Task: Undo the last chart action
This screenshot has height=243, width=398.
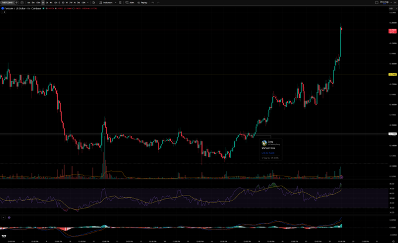Action: (x=153, y=2)
